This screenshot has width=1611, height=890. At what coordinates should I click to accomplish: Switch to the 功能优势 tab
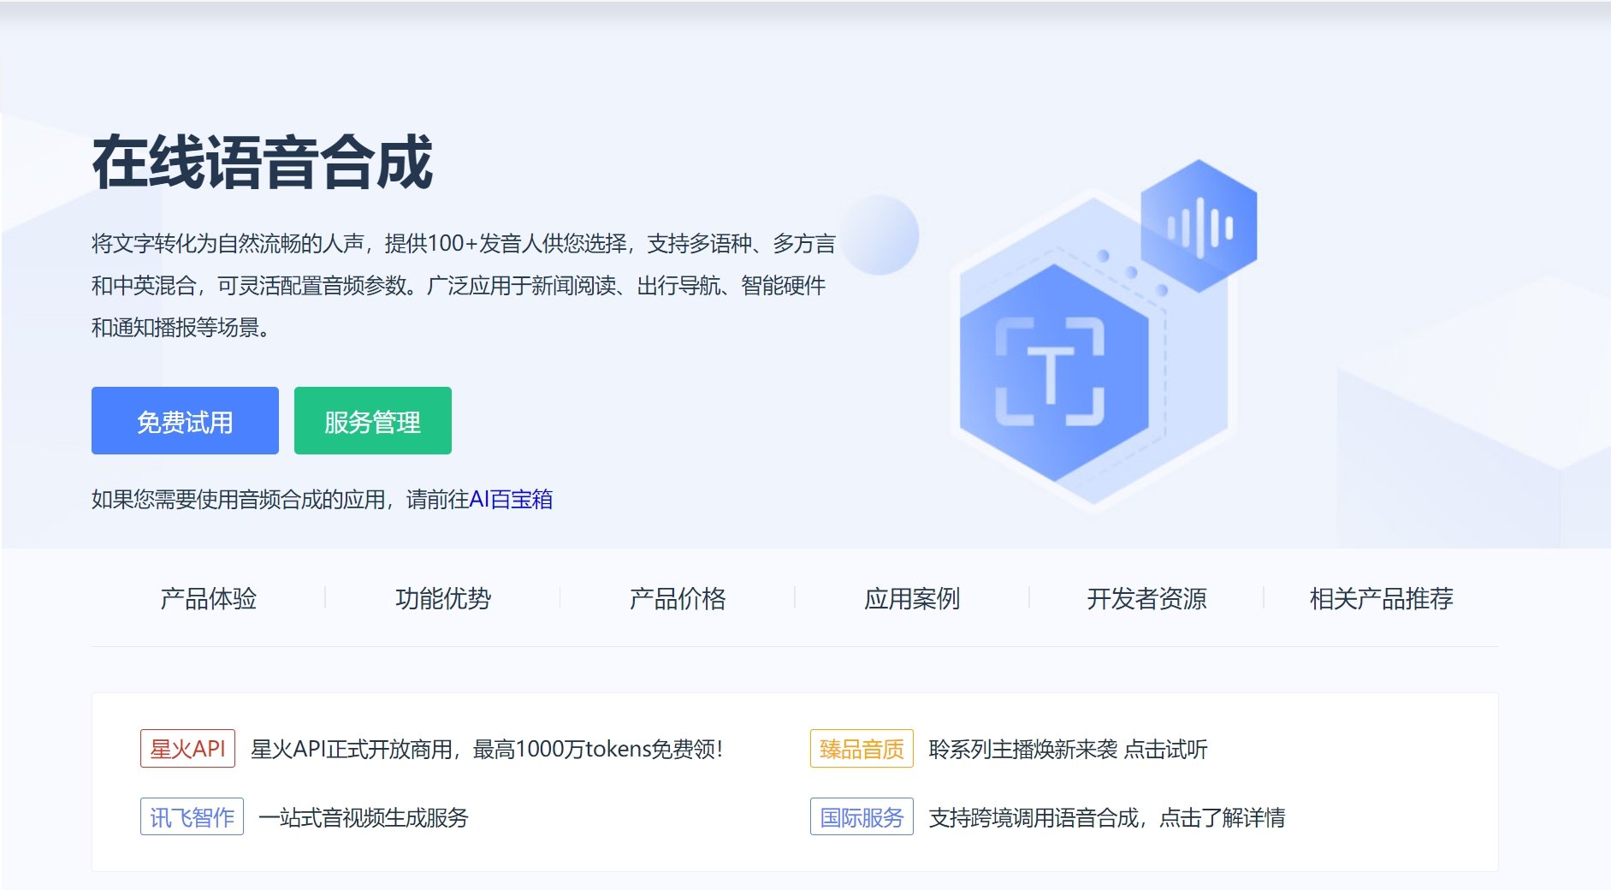tap(442, 599)
